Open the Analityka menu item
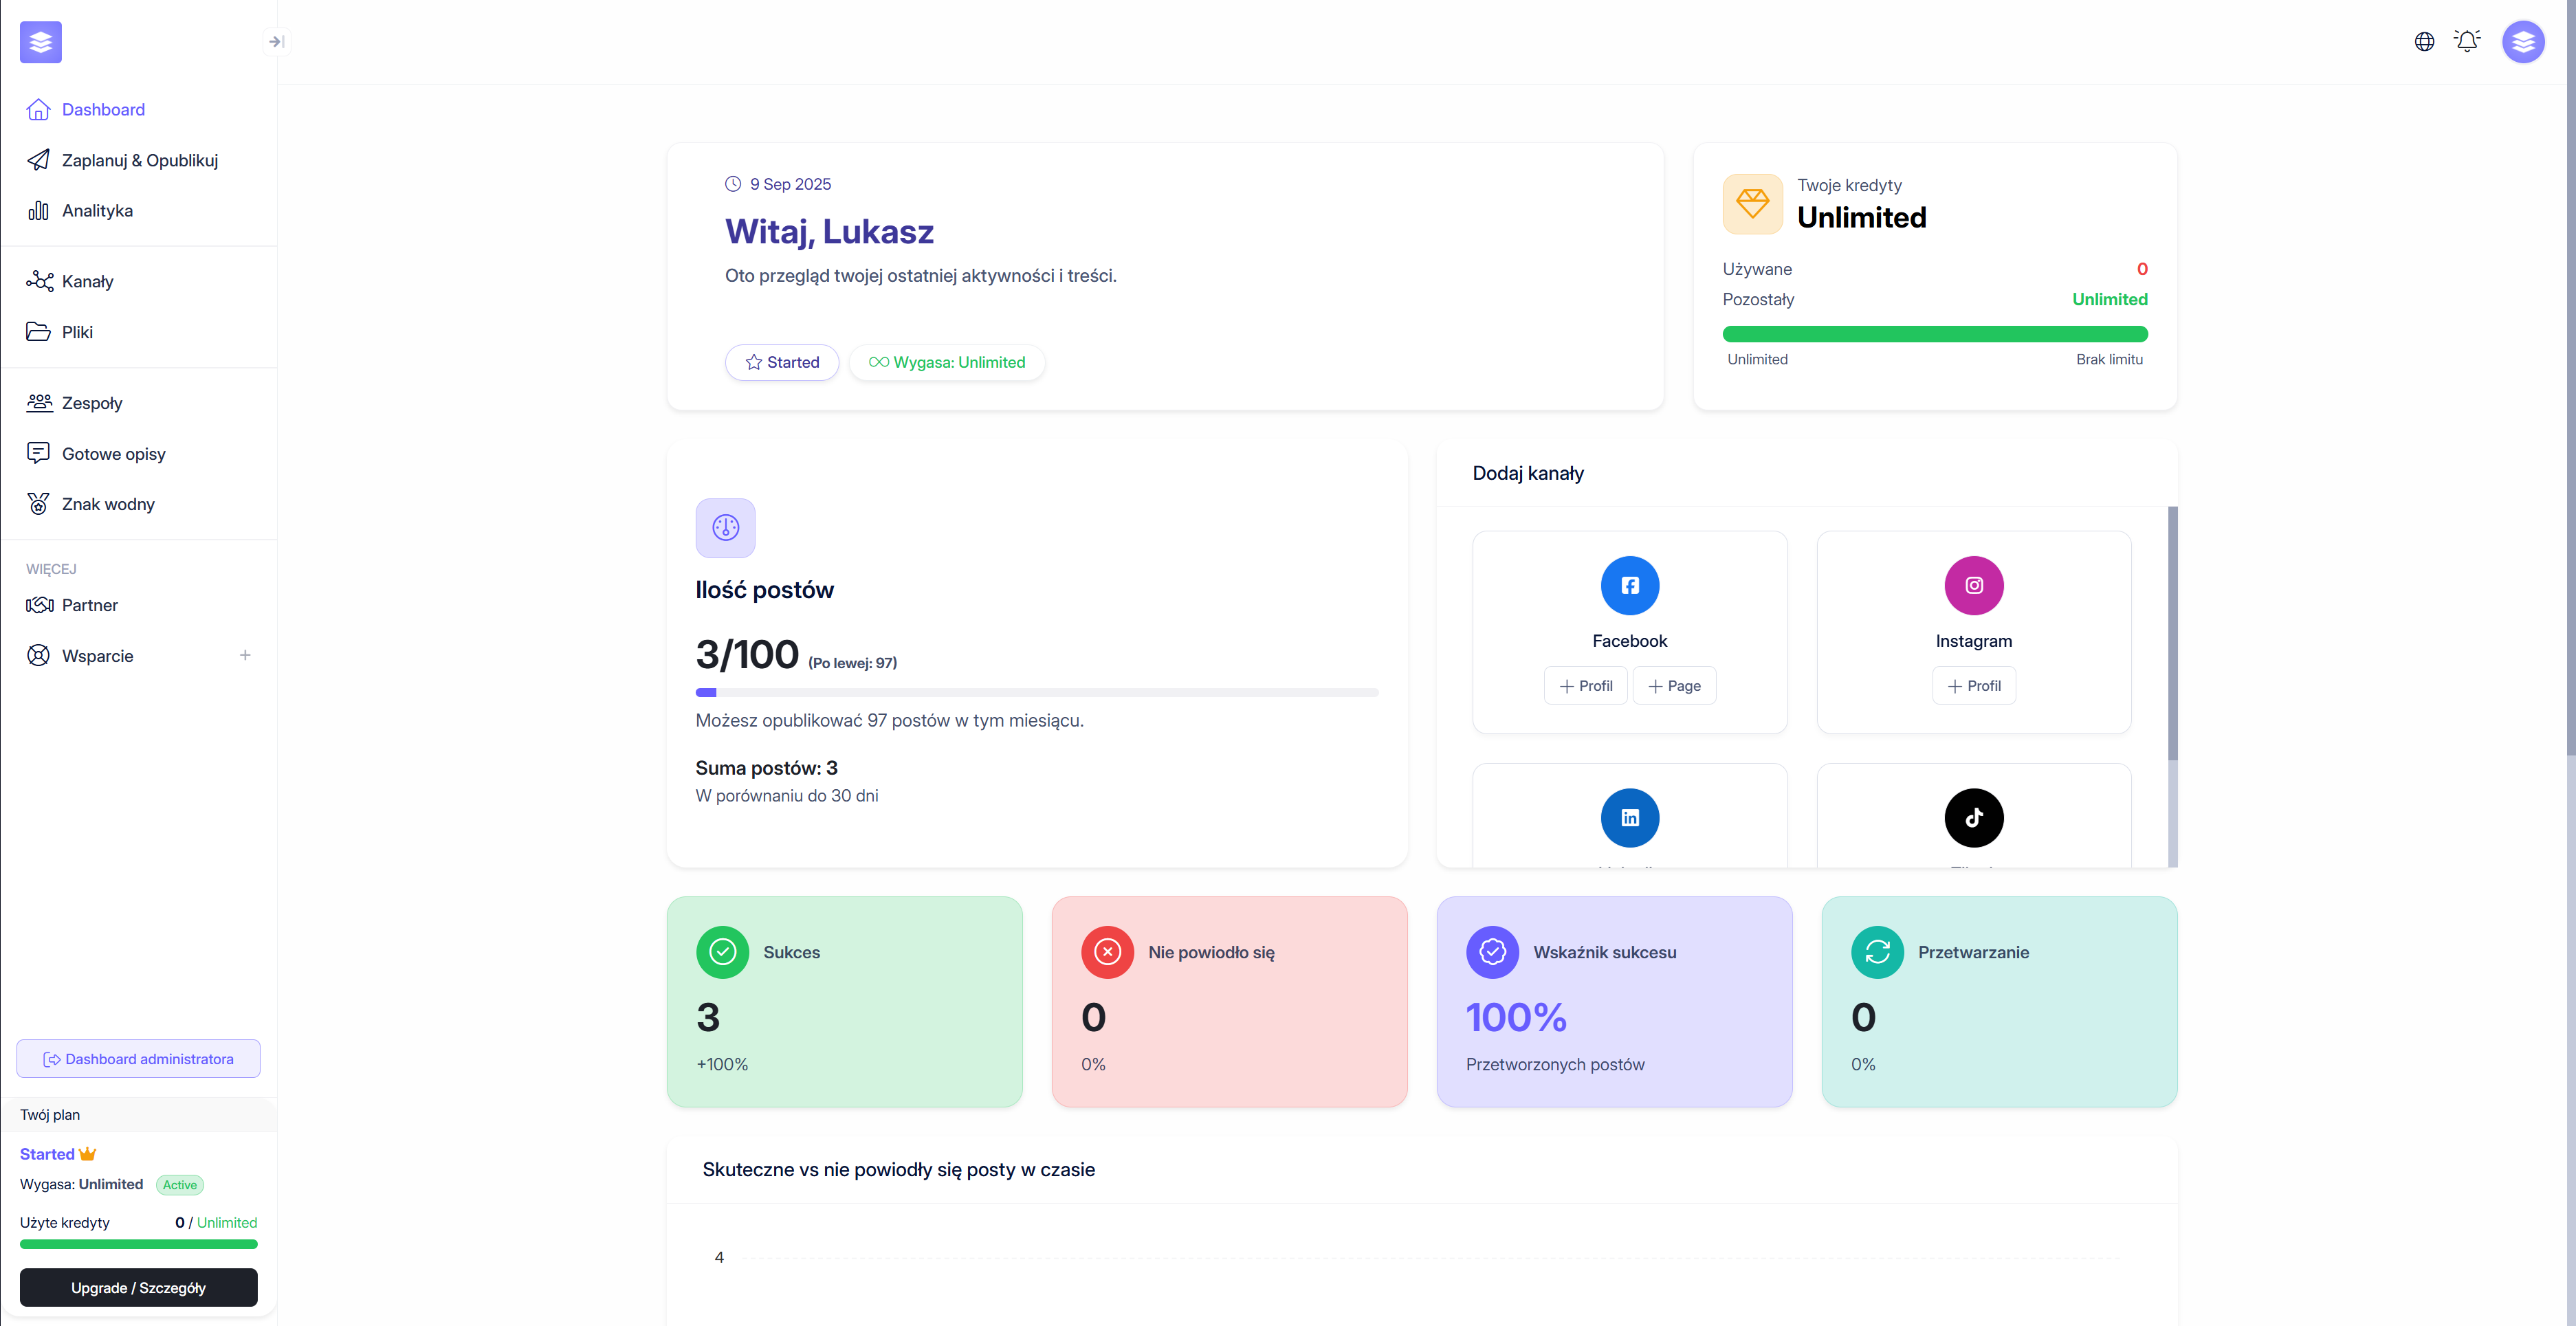 (97, 210)
